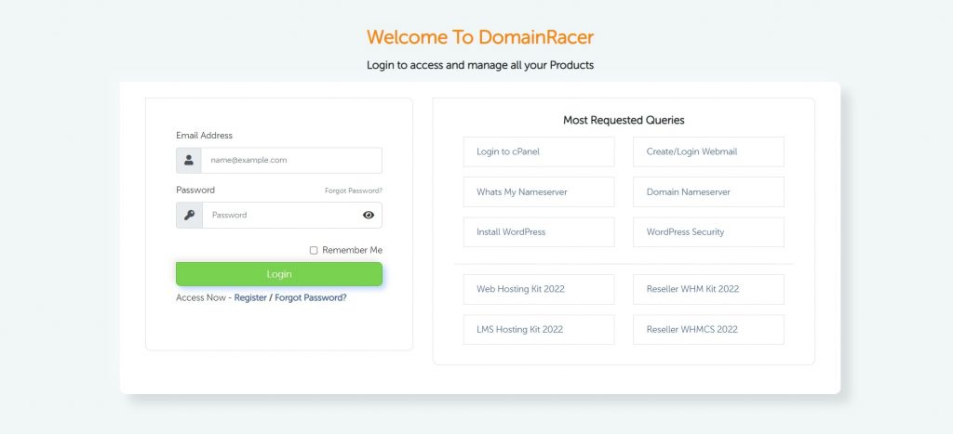The width and height of the screenshot is (953, 434).
Task: Click Forgot Password link below Login button
Action: coord(311,298)
